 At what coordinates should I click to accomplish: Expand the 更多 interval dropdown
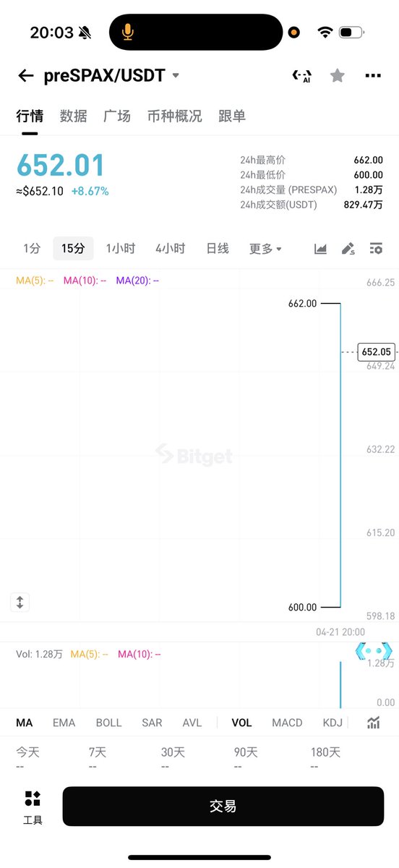(x=265, y=249)
